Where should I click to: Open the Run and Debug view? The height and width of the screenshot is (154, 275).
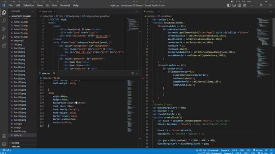point(4,37)
